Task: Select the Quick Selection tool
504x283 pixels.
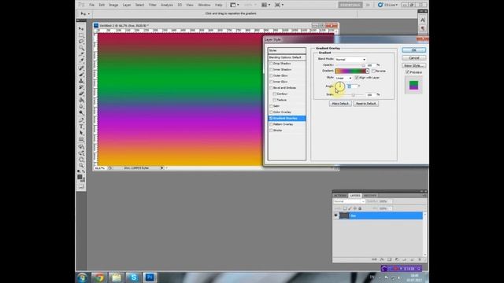Action: (81, 48)
